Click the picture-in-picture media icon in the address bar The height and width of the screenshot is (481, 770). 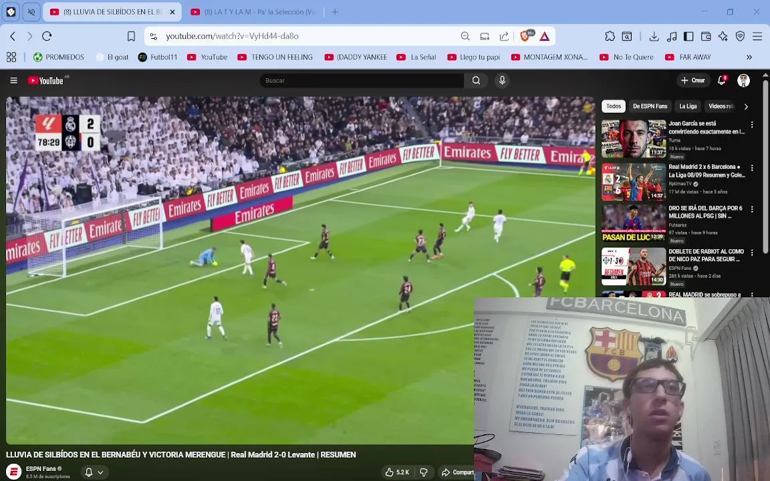click(485, 36)
